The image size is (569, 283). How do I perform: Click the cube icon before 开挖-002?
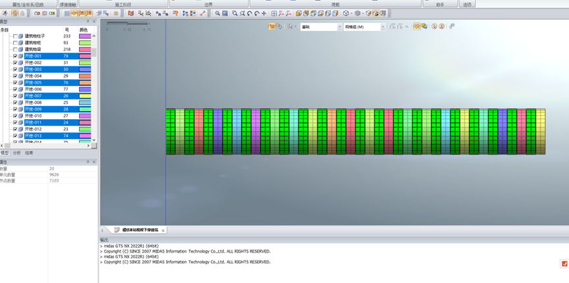click(20, 63)
